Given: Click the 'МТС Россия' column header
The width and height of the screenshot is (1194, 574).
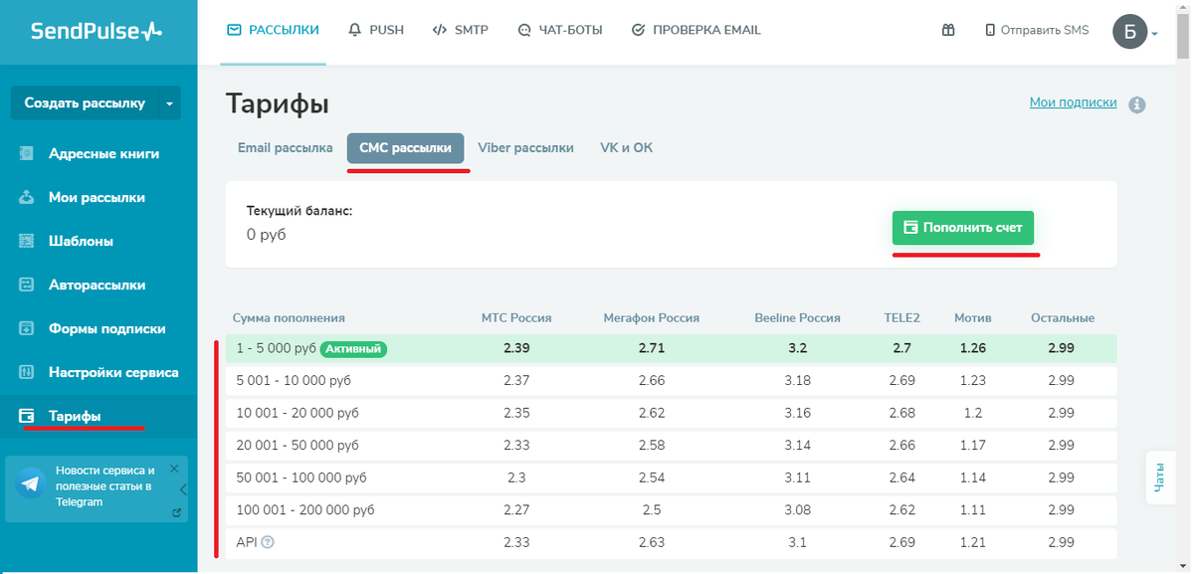Looking at the screenshot, I should point(516,318).
